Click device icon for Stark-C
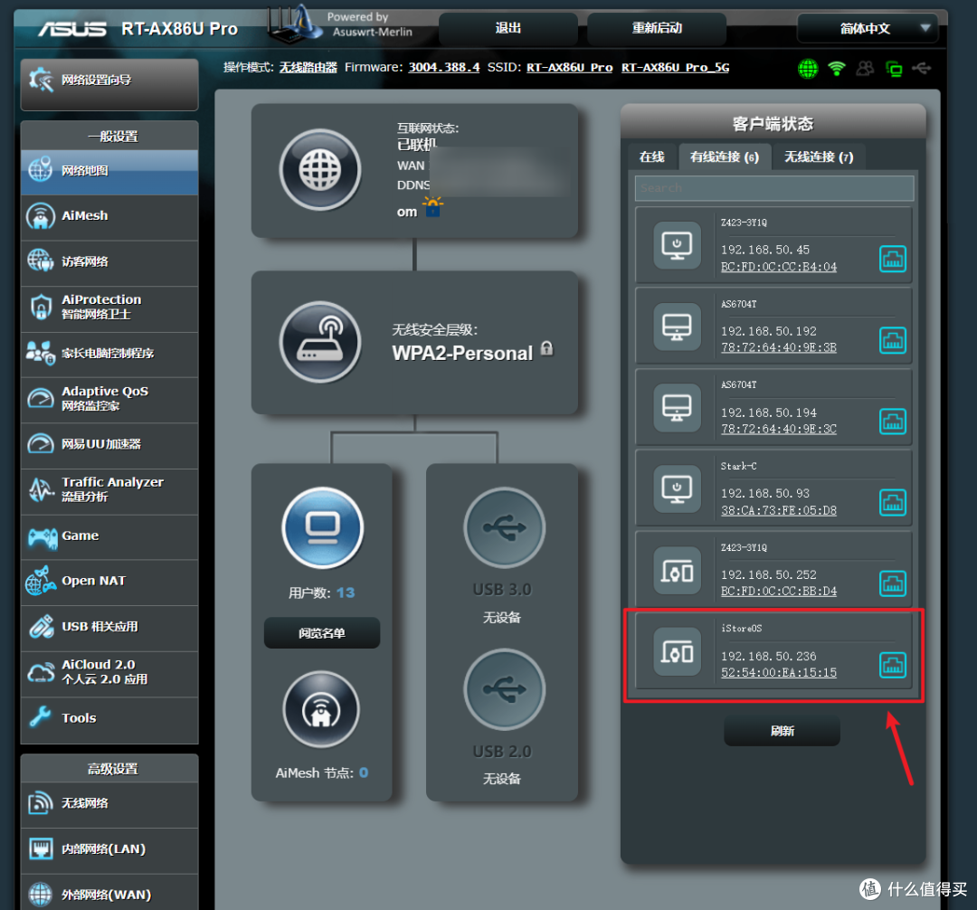 (677, 489)
